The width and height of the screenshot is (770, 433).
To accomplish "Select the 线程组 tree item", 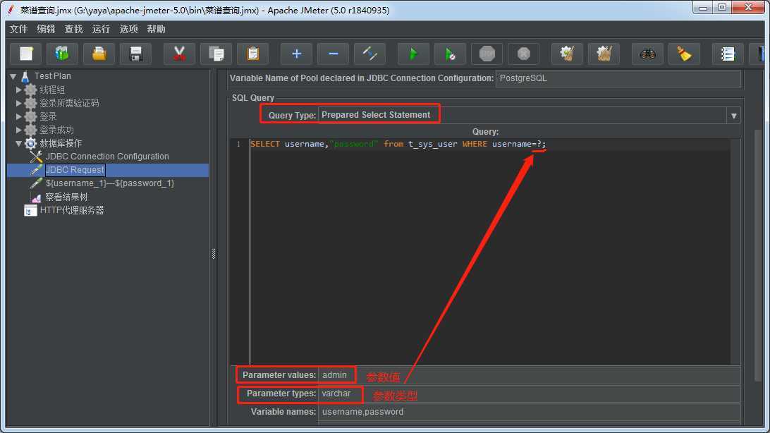I will click(x=52, y=90).
